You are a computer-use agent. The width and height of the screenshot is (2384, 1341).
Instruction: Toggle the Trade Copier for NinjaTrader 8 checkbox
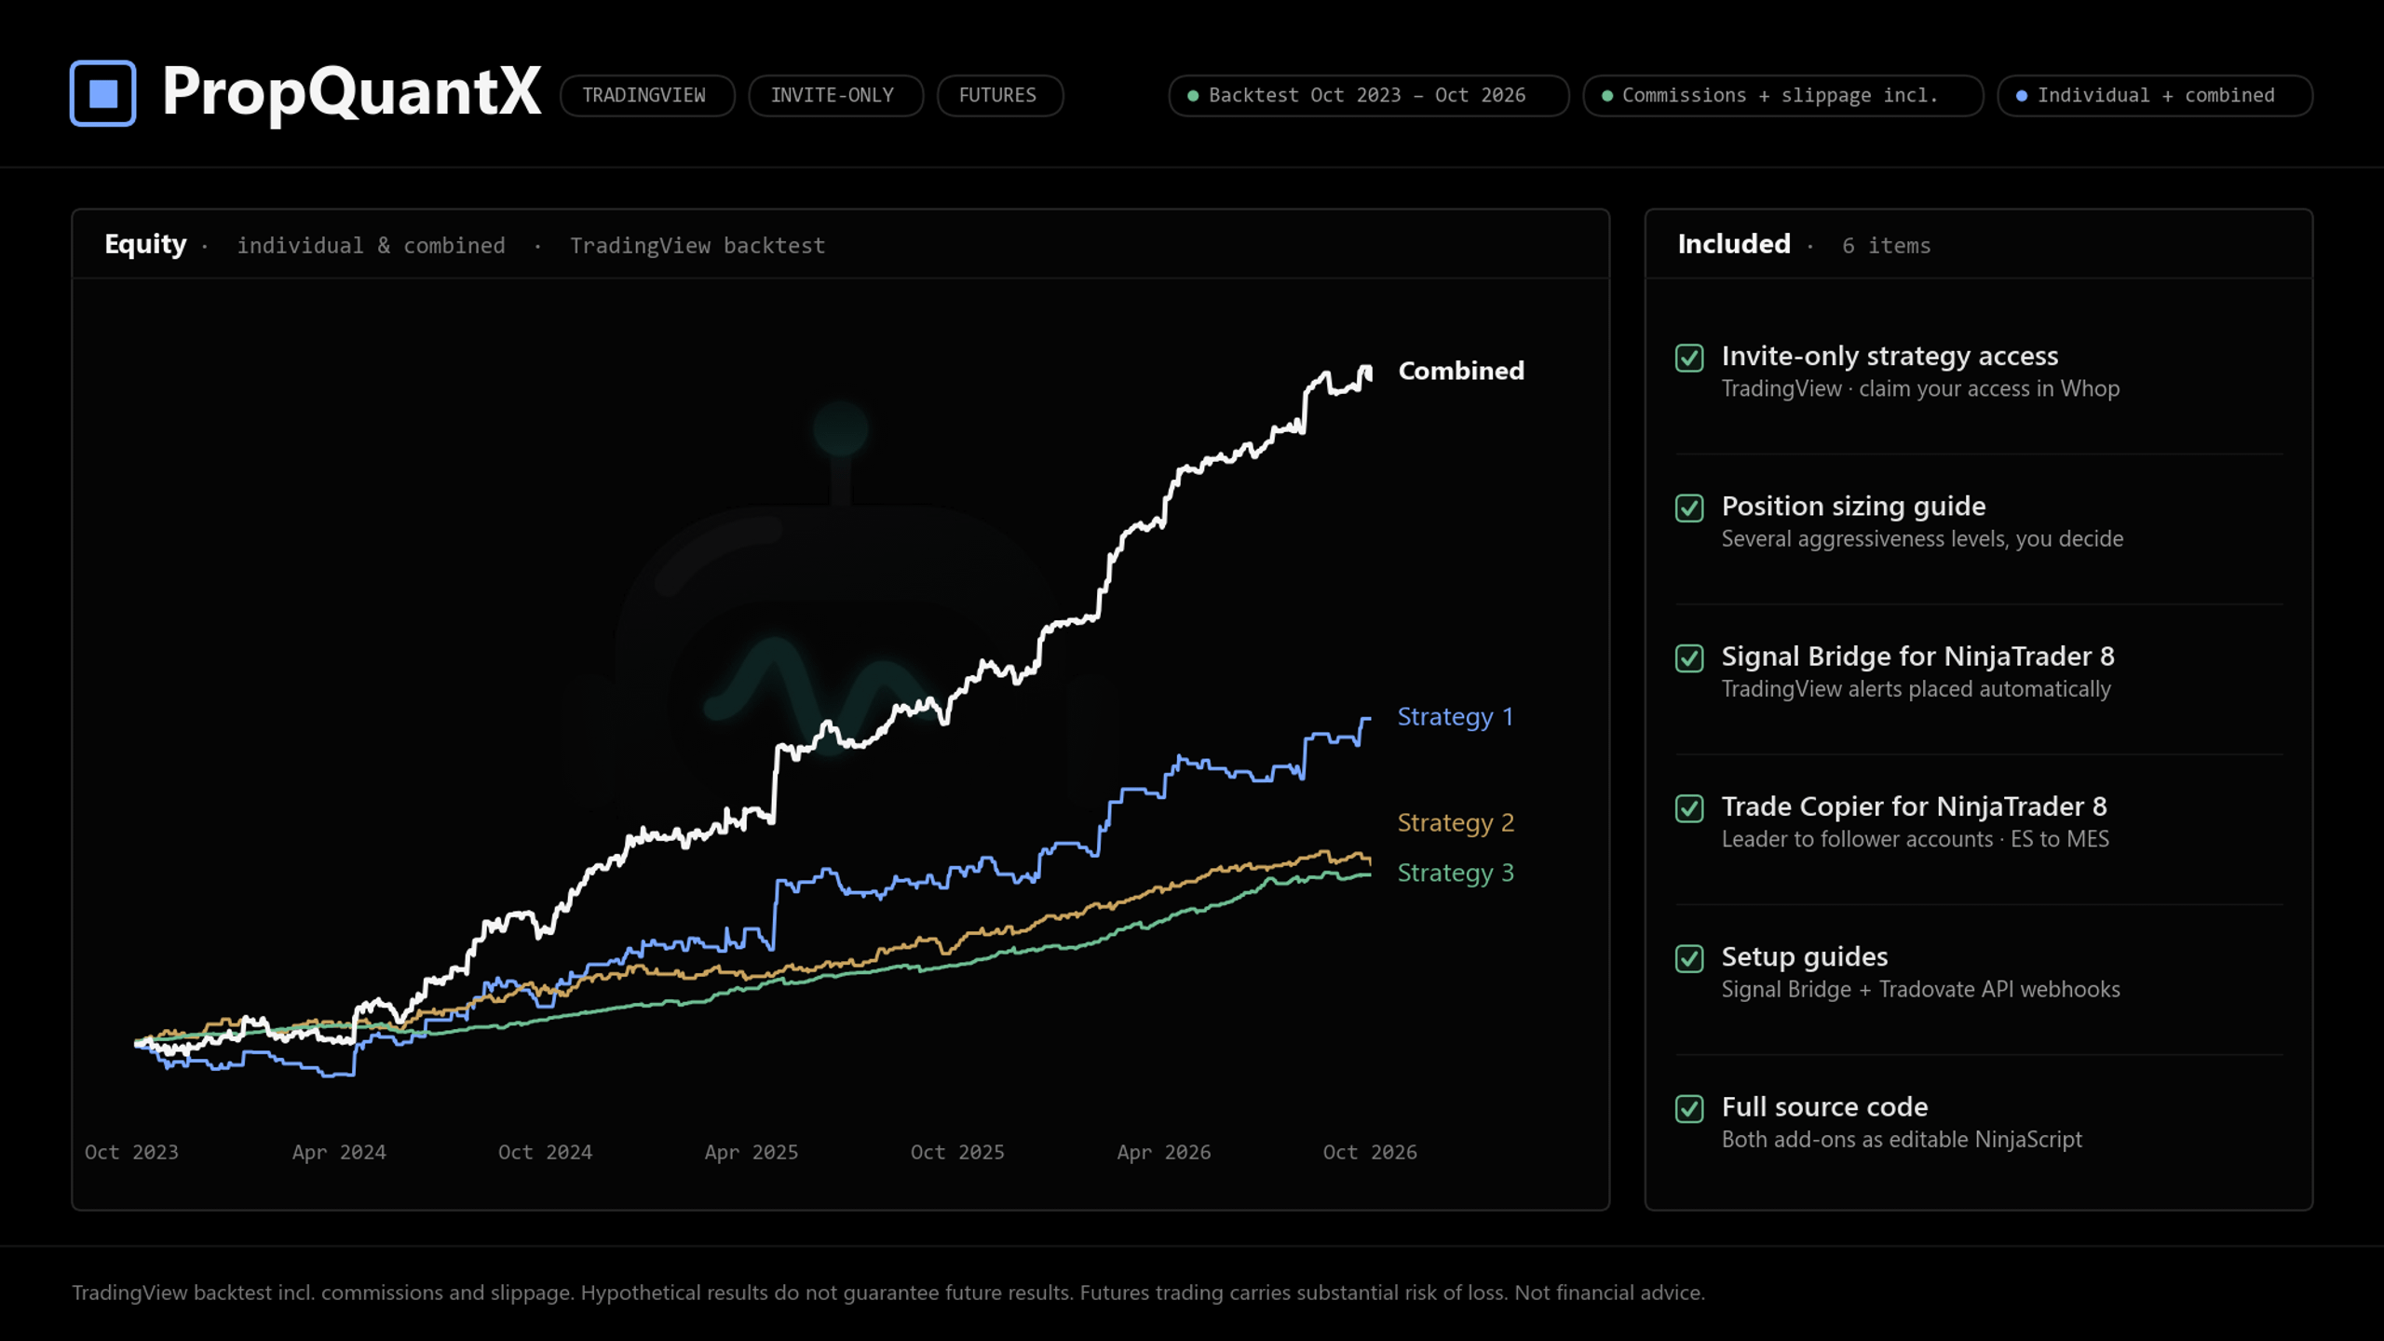point(1689,808)
